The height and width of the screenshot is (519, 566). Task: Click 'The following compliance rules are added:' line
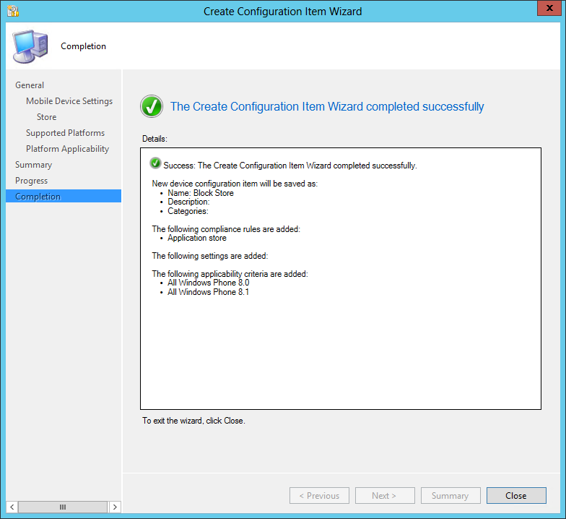coord(226,229)
